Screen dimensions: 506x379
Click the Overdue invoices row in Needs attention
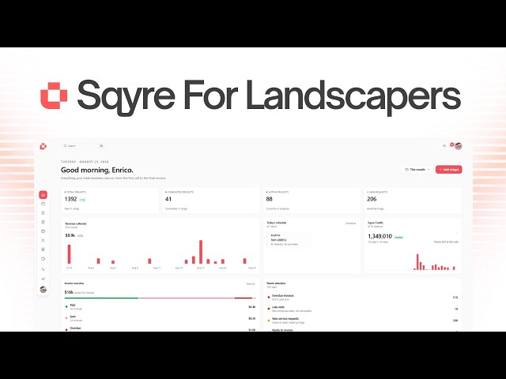click(x=363, y=297)
